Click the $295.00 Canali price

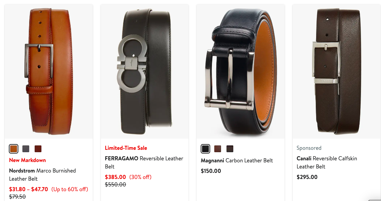307,177
